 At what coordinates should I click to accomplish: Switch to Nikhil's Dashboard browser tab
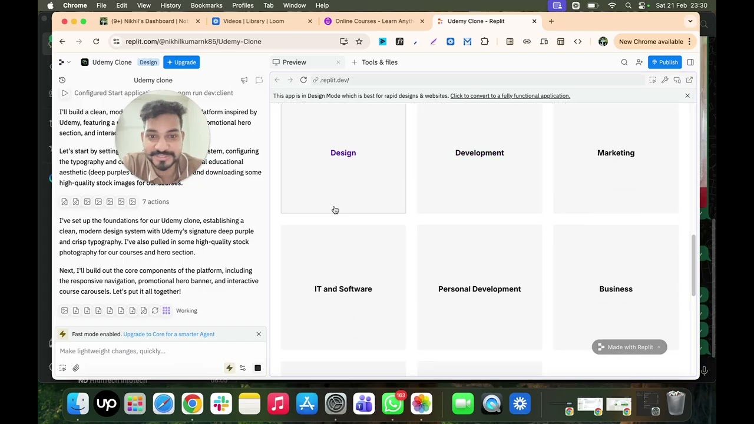click(150, 21)
